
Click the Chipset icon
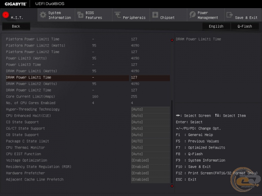coord(155,15)
